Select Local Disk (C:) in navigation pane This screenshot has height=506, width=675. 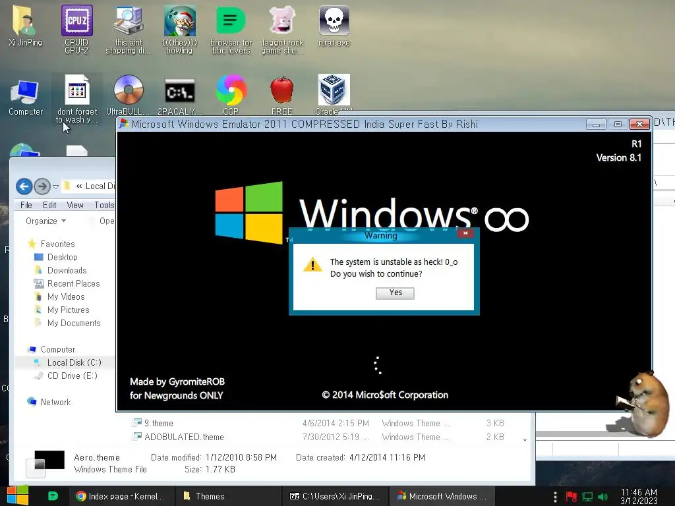coord(68,363)
